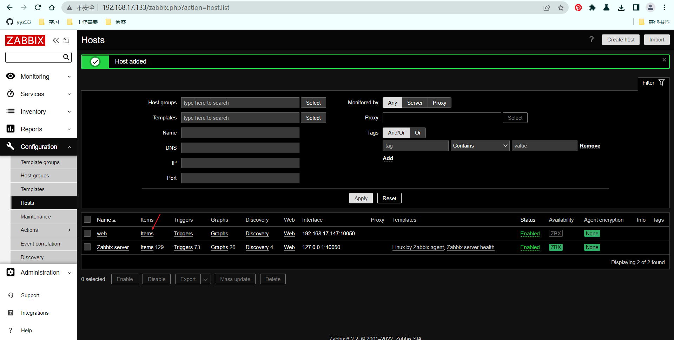The image size is (674, 340).
Task: Expand the Monitoring menu
Action: pyautogui.click(x=69, y=77)
